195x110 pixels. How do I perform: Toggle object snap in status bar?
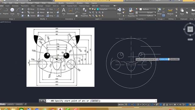152,105
